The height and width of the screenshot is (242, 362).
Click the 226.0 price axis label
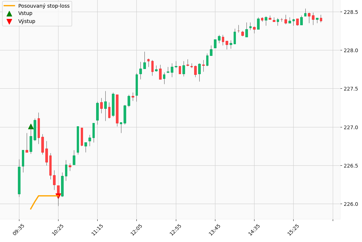[x=351, y=204]
